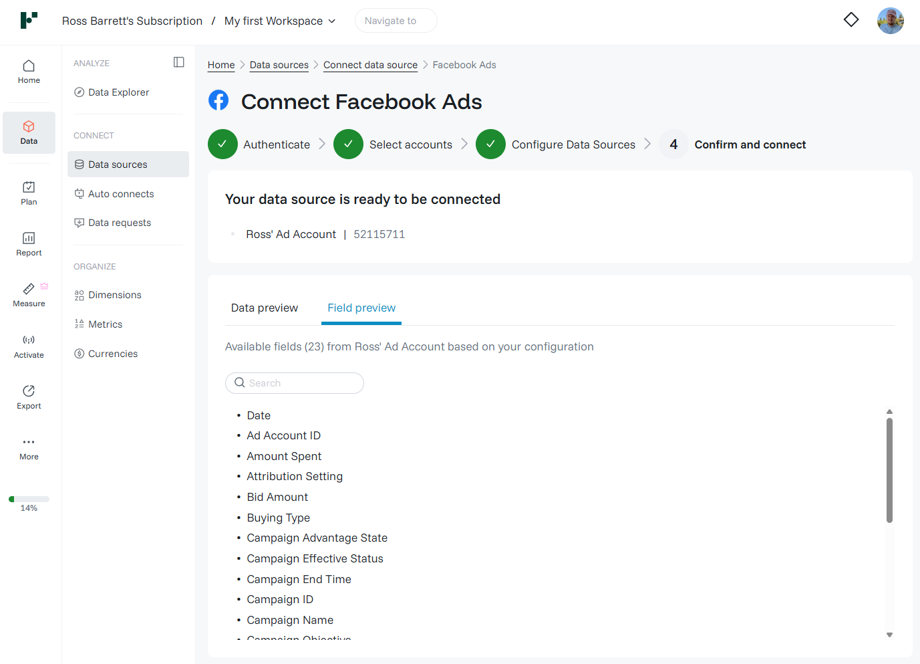Click the Facebook logo icon
The height and width of the screenshot is (664, 920).
(x=218, y=100)
